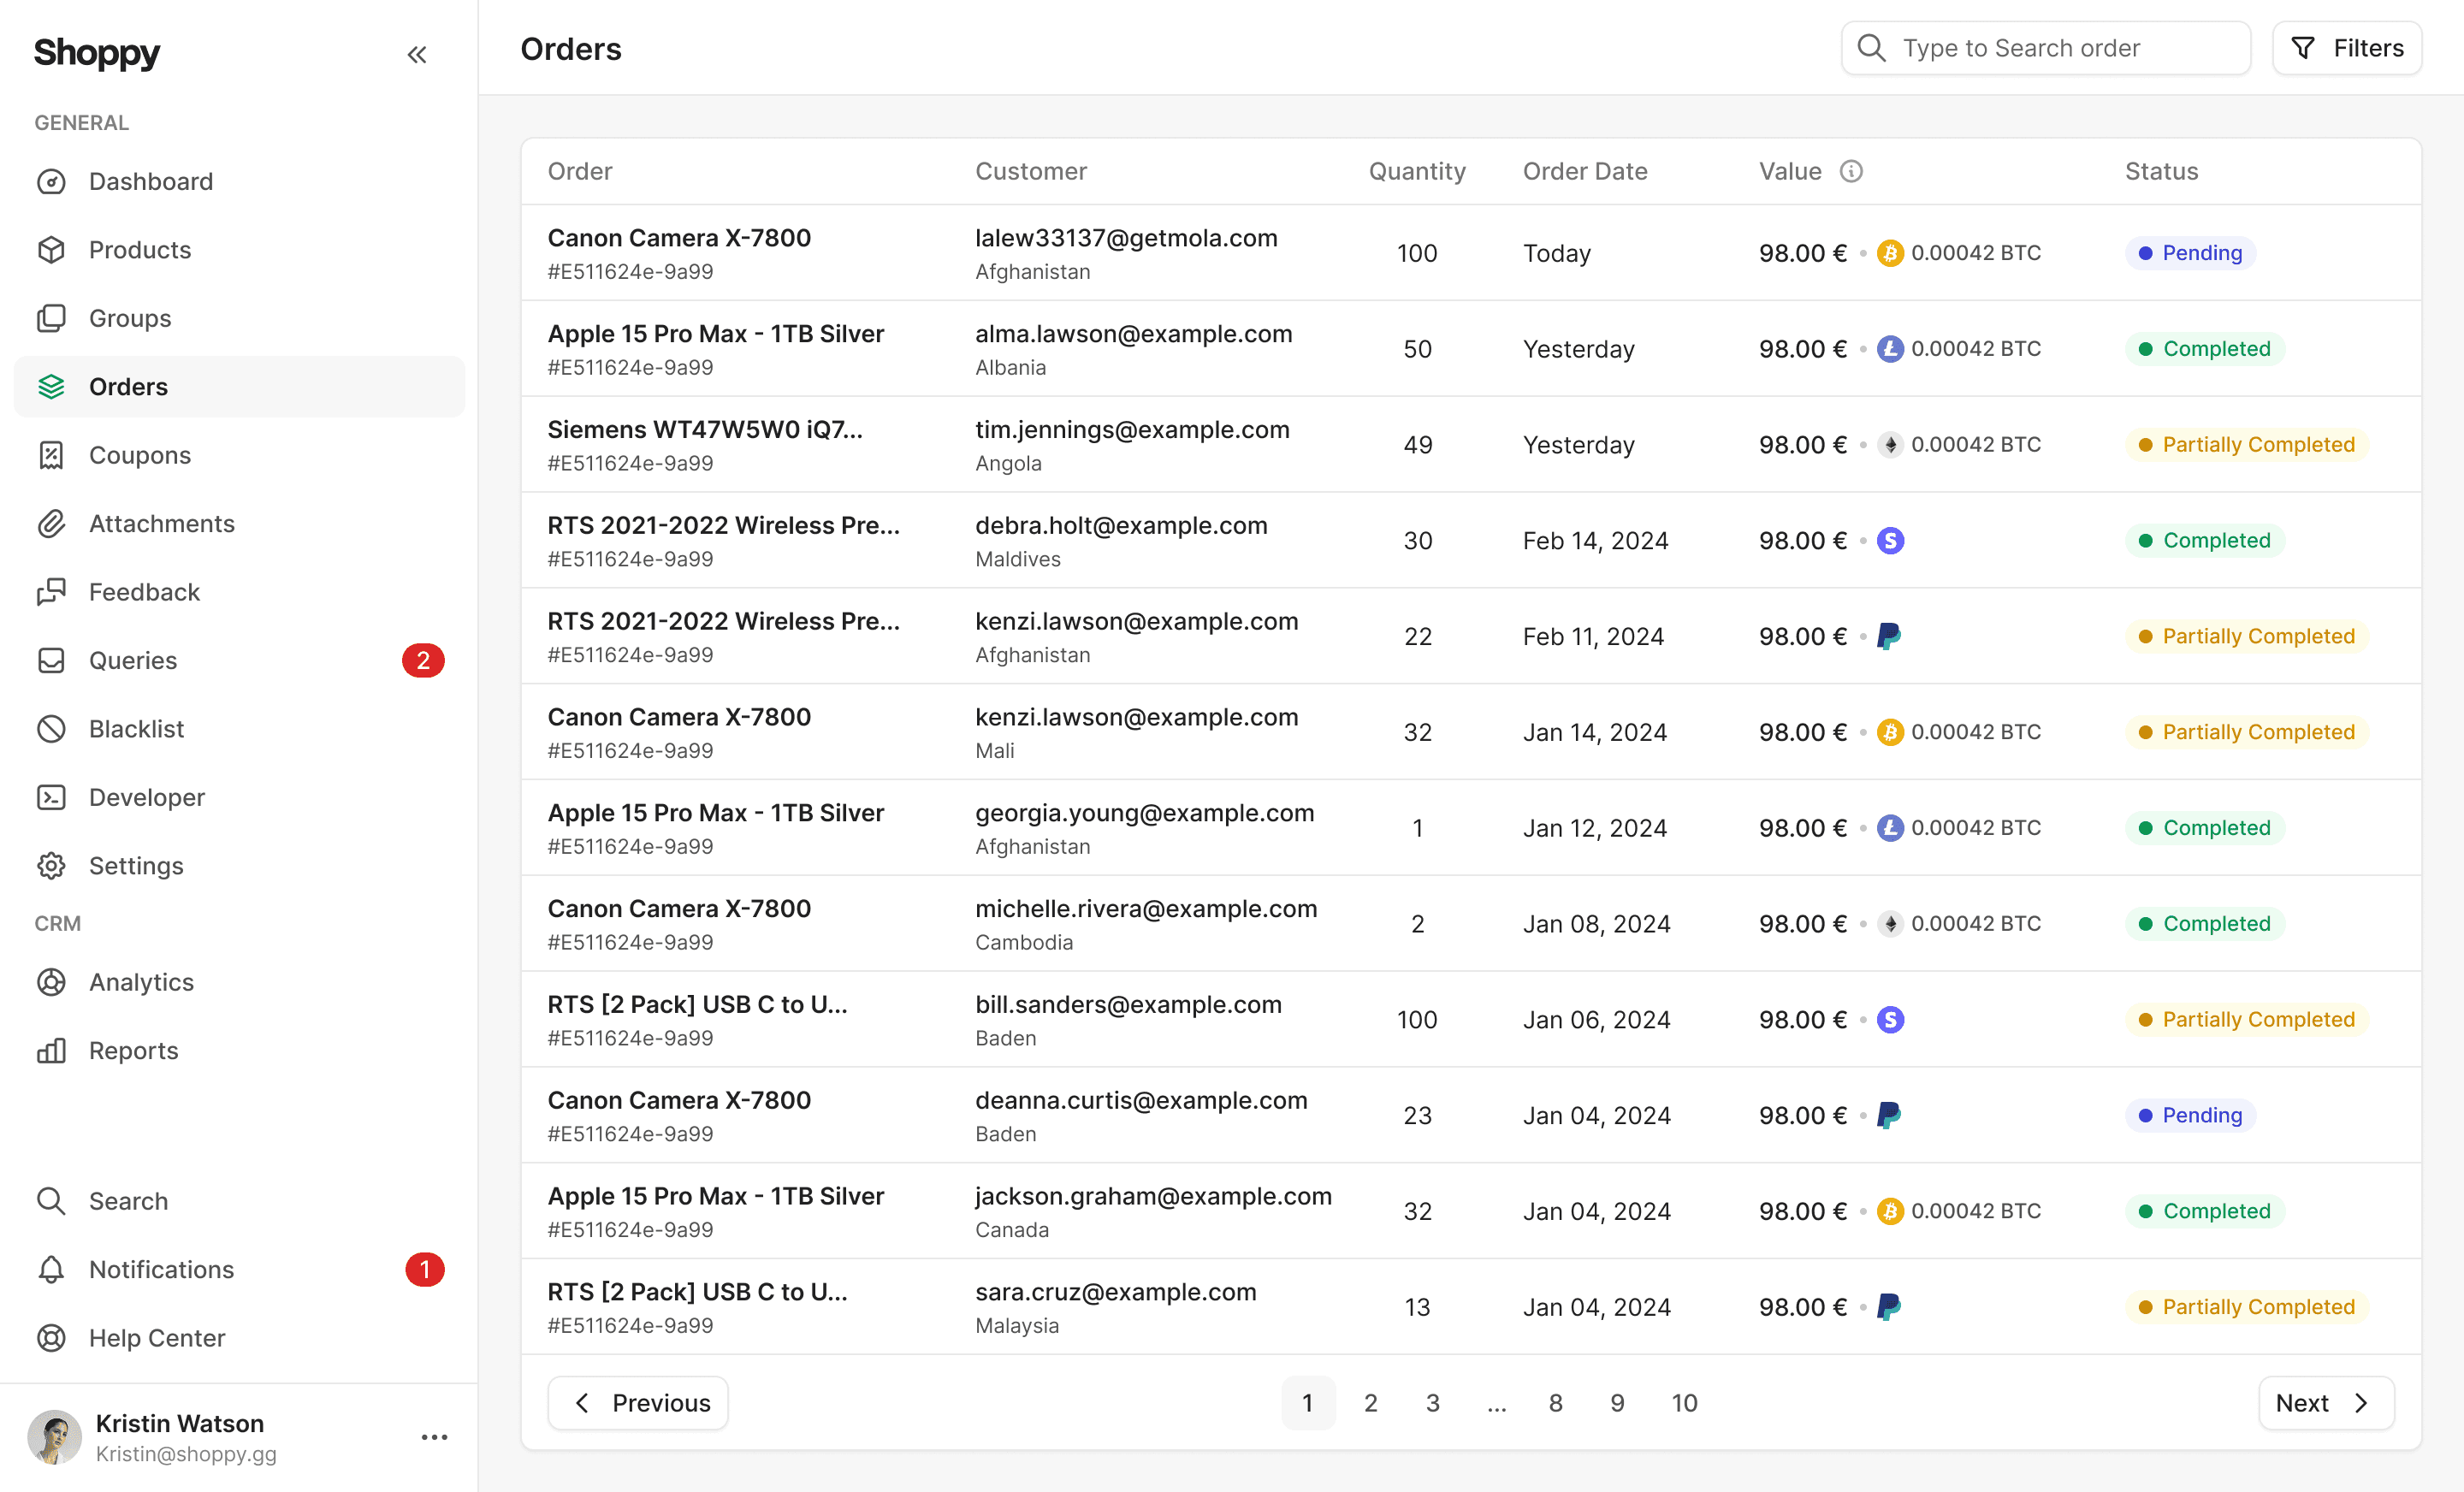Screen dimensions: 2464x1492
Task: Open the Siemens WT47W5W0 order row
Action: [1471, 445]
